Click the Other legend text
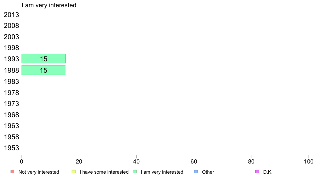This screenshot has height=196, width=316. click(208, 172)
